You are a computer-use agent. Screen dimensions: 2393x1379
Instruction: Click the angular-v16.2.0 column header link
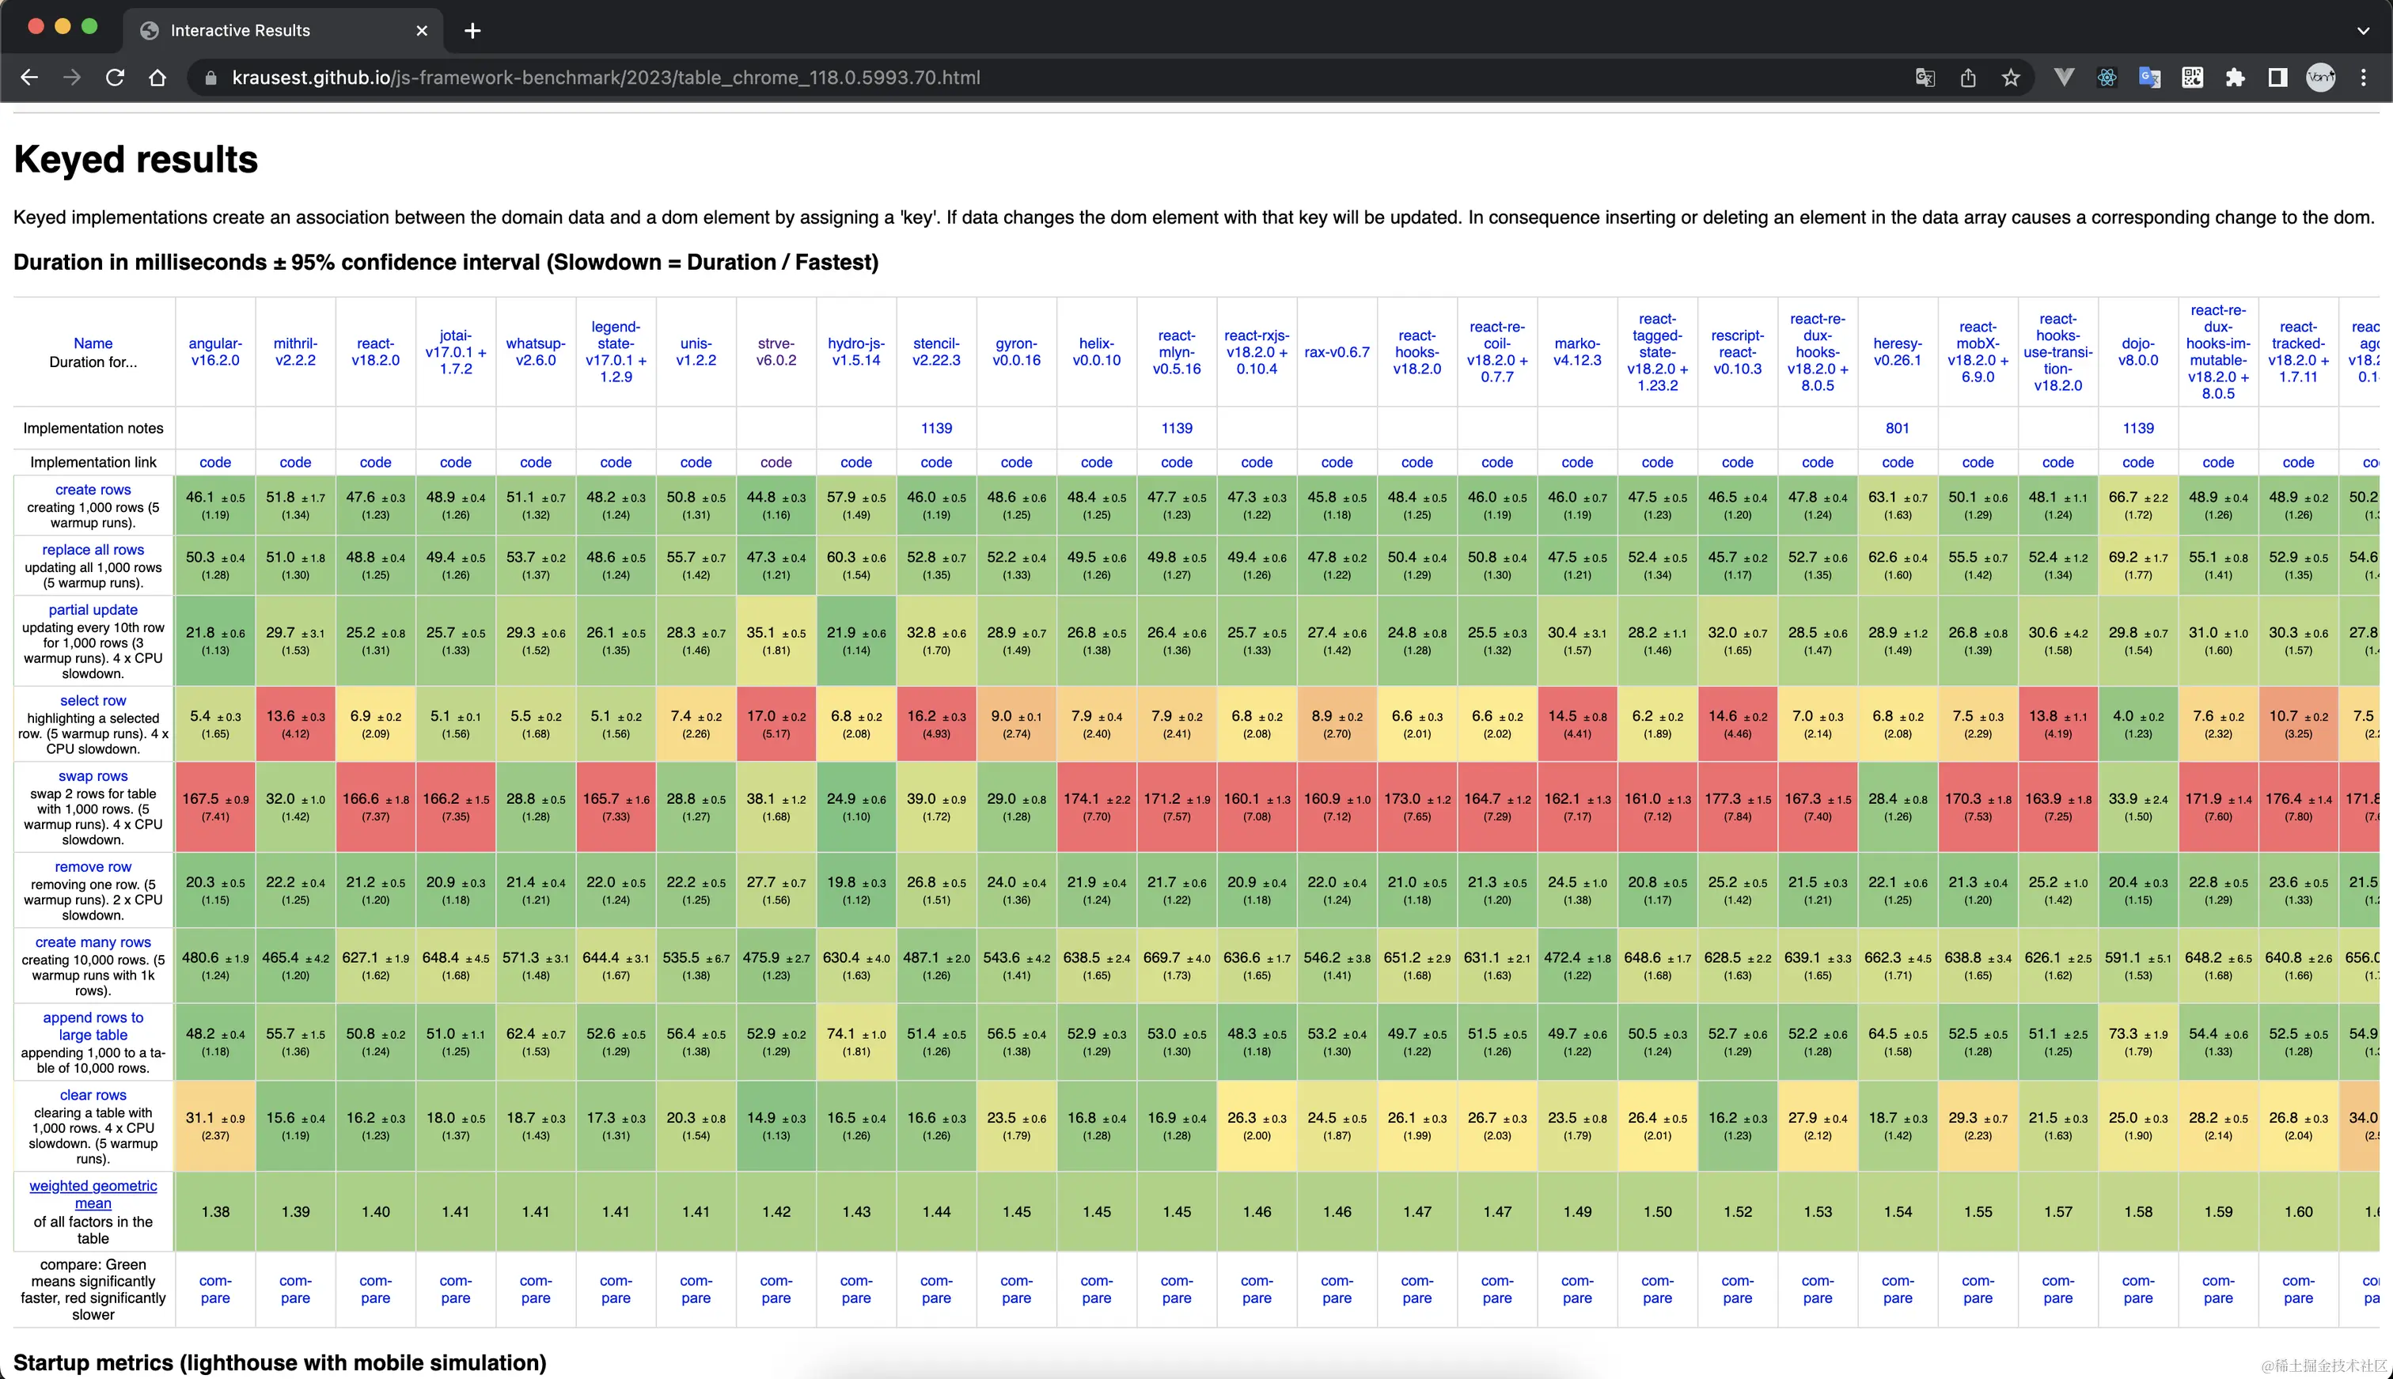pos(215,351)
